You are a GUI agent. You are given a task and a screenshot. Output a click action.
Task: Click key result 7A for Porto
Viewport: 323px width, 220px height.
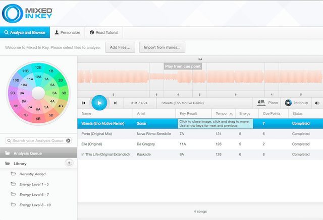(182, 134)
